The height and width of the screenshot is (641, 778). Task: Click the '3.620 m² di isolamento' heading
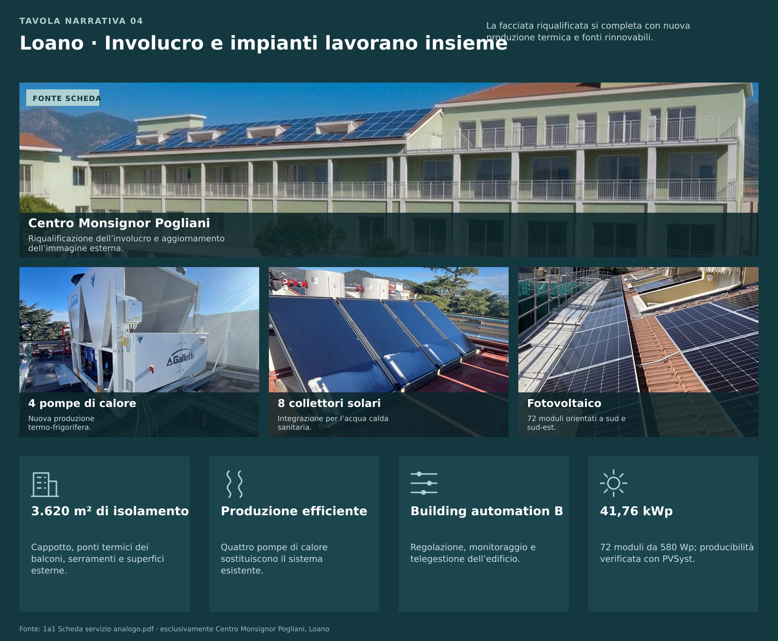point(110,511)
